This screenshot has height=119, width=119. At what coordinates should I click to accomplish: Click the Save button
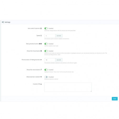[x=115, y=99]
